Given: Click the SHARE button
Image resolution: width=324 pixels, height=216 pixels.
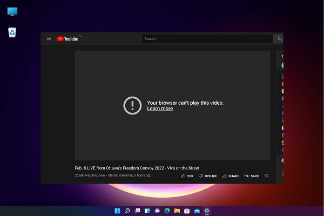Looking at the screenshot, I should 231,176.
